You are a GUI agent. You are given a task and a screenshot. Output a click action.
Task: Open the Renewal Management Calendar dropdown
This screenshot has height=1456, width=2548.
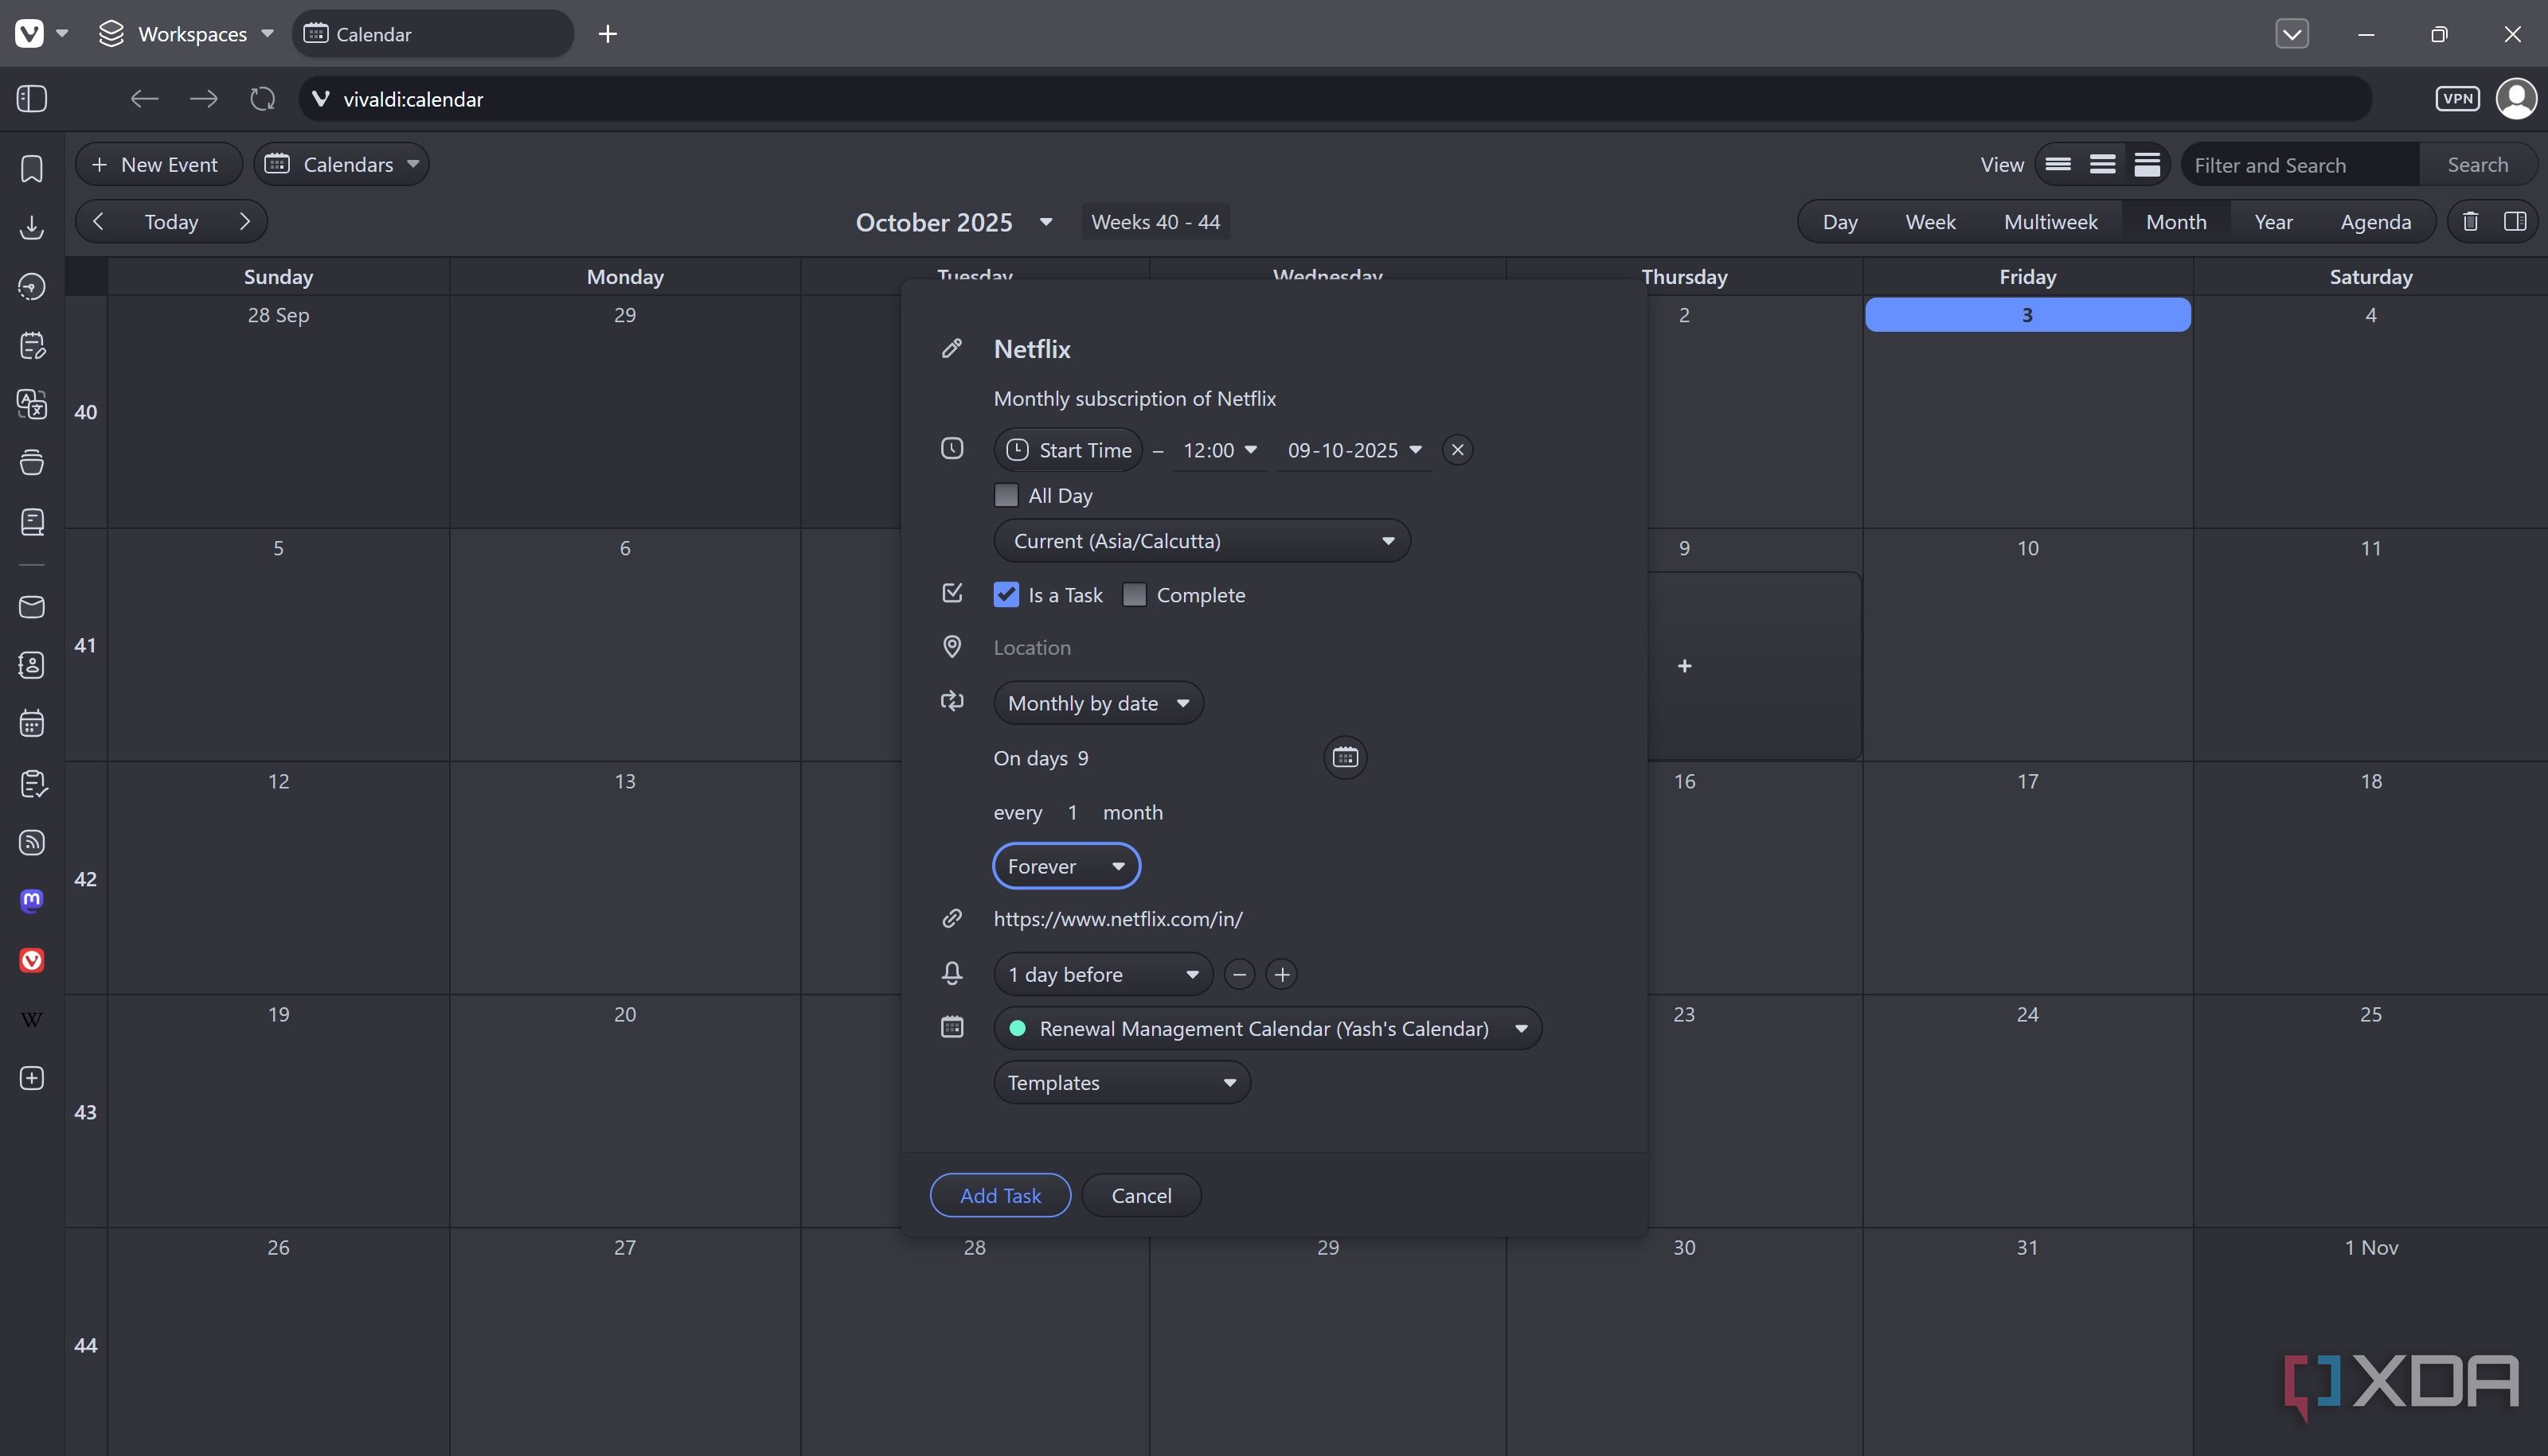(x=1267, y=1029)
